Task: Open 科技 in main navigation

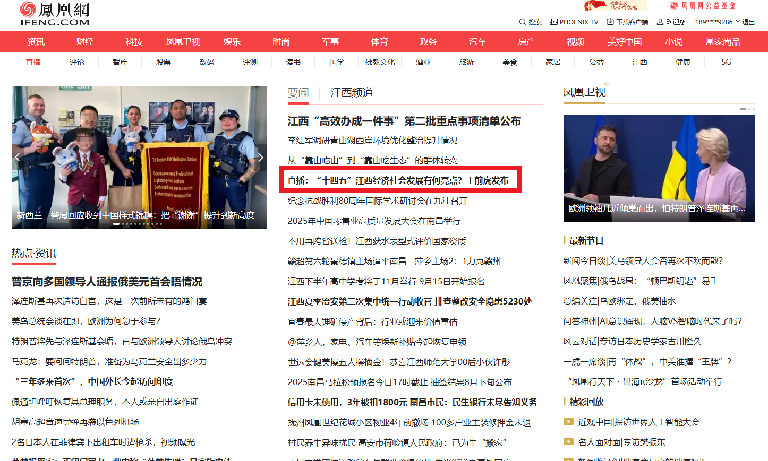Action: click(134, 41)
